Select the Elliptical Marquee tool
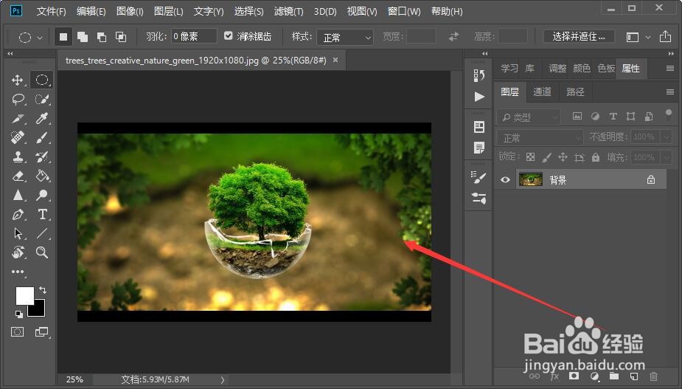 pyautogui.click(x=42, y=80)
